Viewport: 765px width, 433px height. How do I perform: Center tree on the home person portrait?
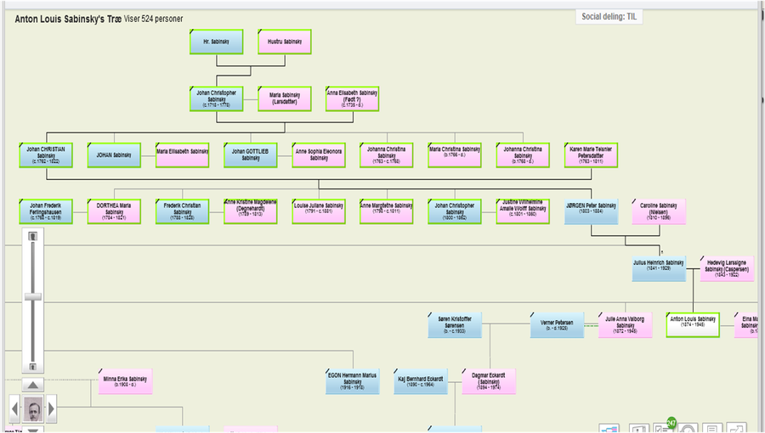[x=32, y=409]
